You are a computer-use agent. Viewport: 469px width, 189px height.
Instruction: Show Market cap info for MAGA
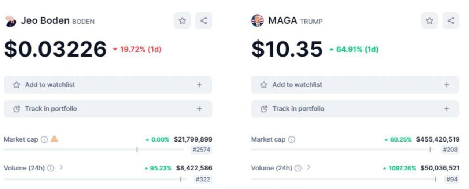(291, 139)
